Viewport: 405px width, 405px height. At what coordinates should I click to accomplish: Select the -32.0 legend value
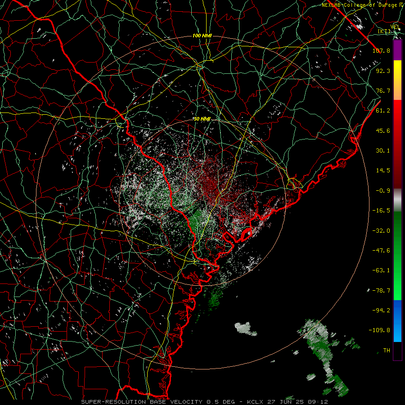click(x=381, y=230)
